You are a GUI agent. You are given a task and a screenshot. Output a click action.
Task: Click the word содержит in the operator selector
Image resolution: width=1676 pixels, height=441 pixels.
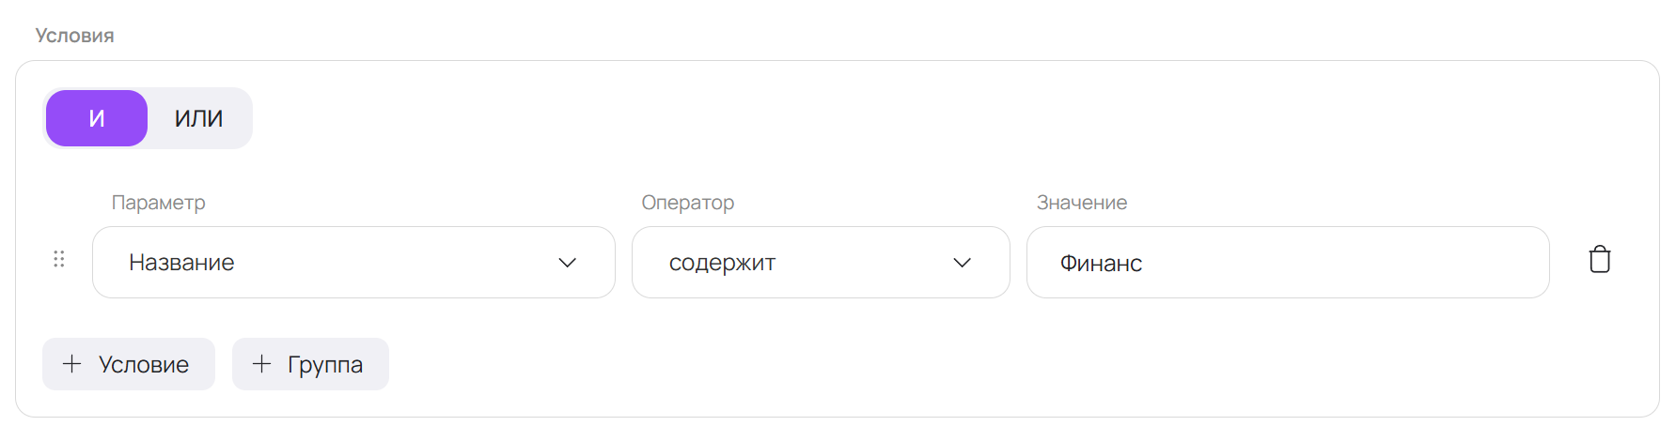(x=722, y=263)
